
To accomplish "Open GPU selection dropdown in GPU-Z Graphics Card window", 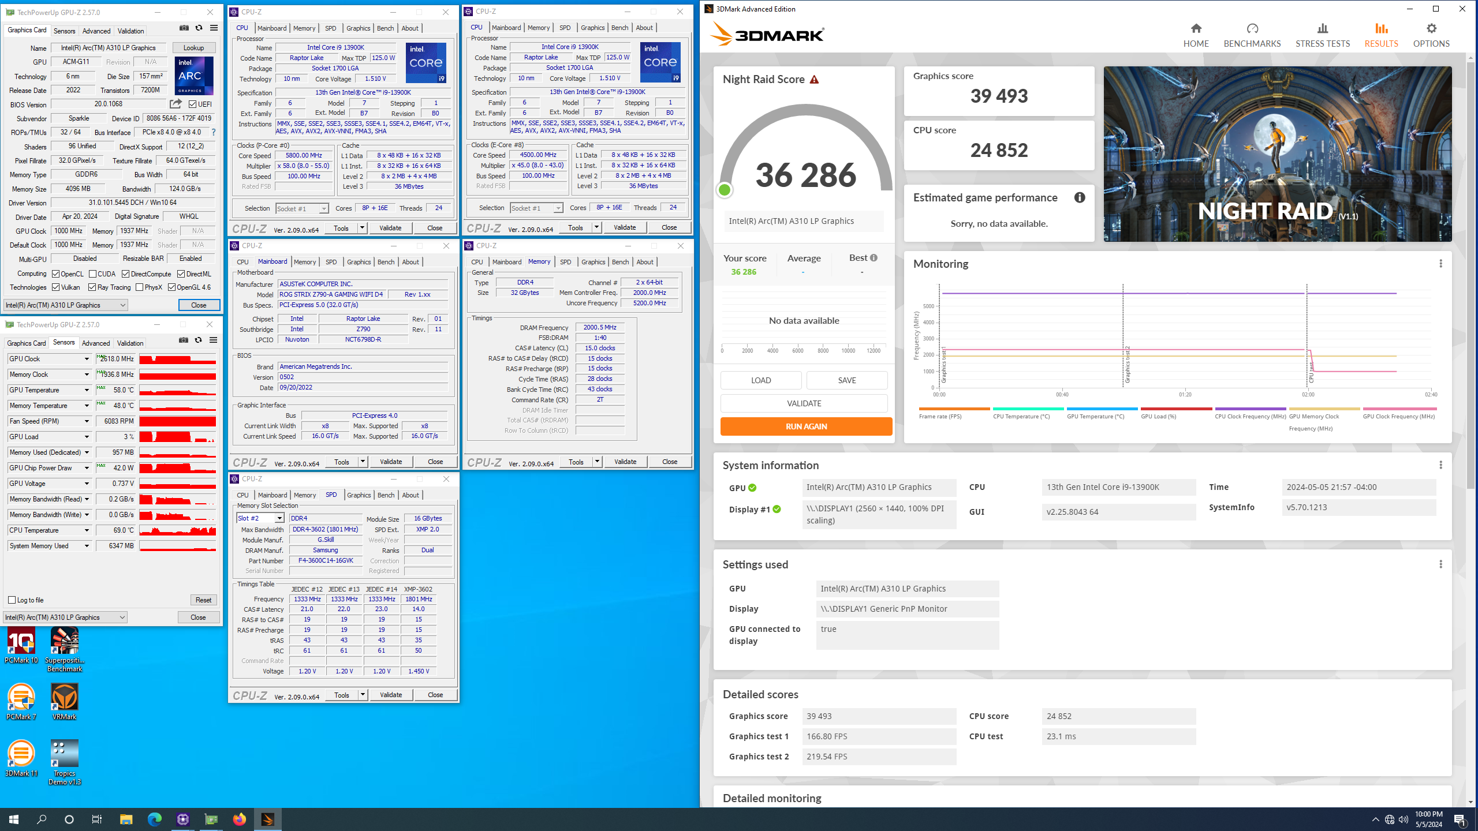I will [x=65, y=305].
